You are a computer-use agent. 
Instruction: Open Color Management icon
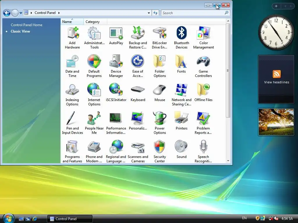coord(203,38)
